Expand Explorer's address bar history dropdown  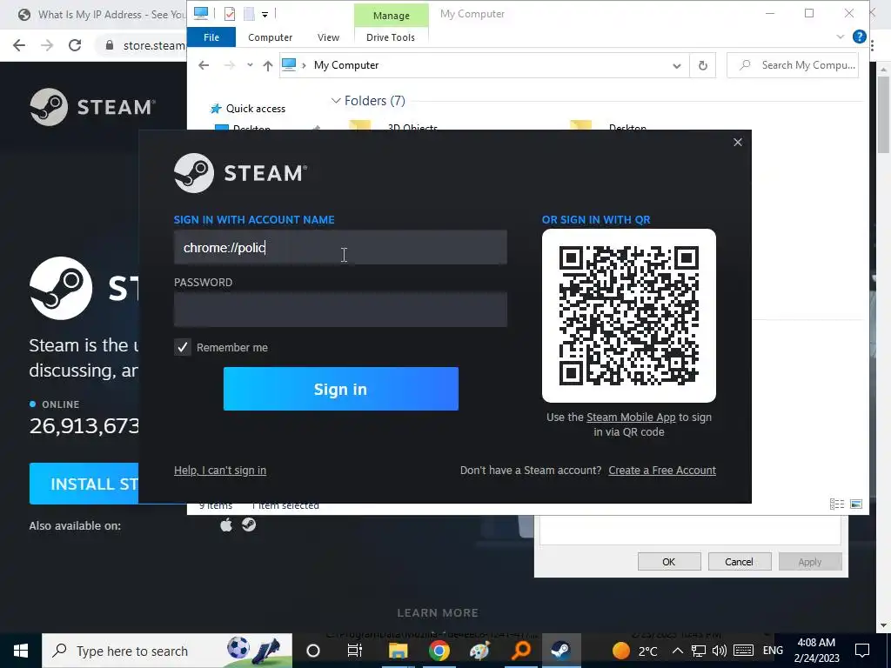[676, 65]
